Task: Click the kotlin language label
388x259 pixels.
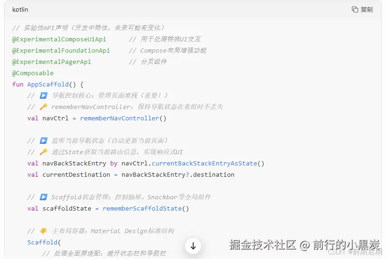Action: point(20,9)
